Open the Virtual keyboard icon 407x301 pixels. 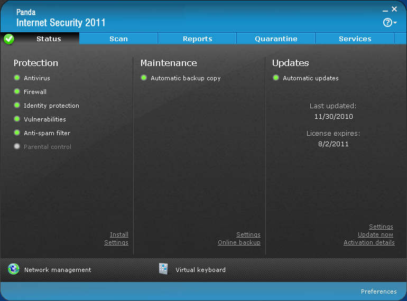click(163, 269)
